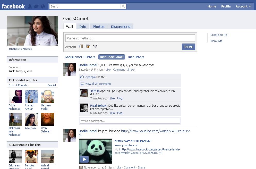256x169 pixels.
Task: Like Fizal Johari's comment
Action: point(112,113)
